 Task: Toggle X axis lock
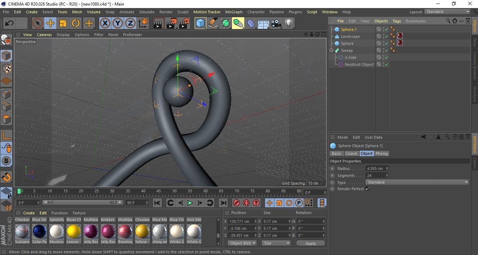(x=105, y=23)
